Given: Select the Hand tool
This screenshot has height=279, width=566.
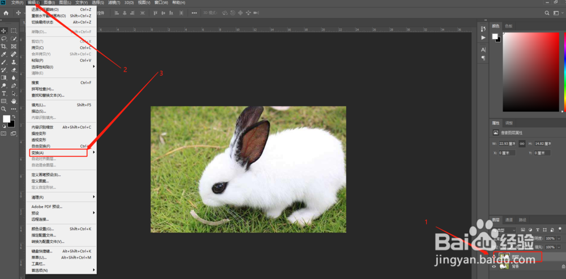Looking at the screenshot, I should click(14, 101).
